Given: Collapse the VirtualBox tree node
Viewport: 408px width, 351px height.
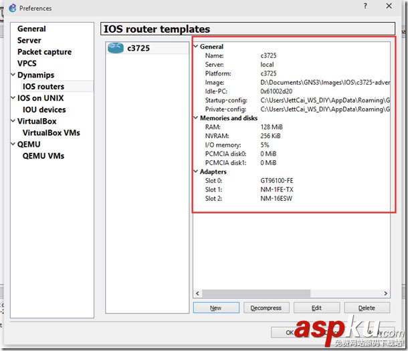Looking at the screenshot, I should coord(13,121).
